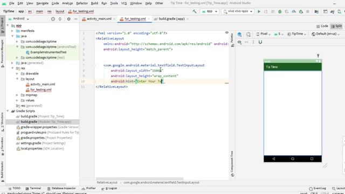This screenshot has width=345, height=194.
Task: Toggle view options eye in design toolbar
Action: pyautogui.click(x=239, y=42)
